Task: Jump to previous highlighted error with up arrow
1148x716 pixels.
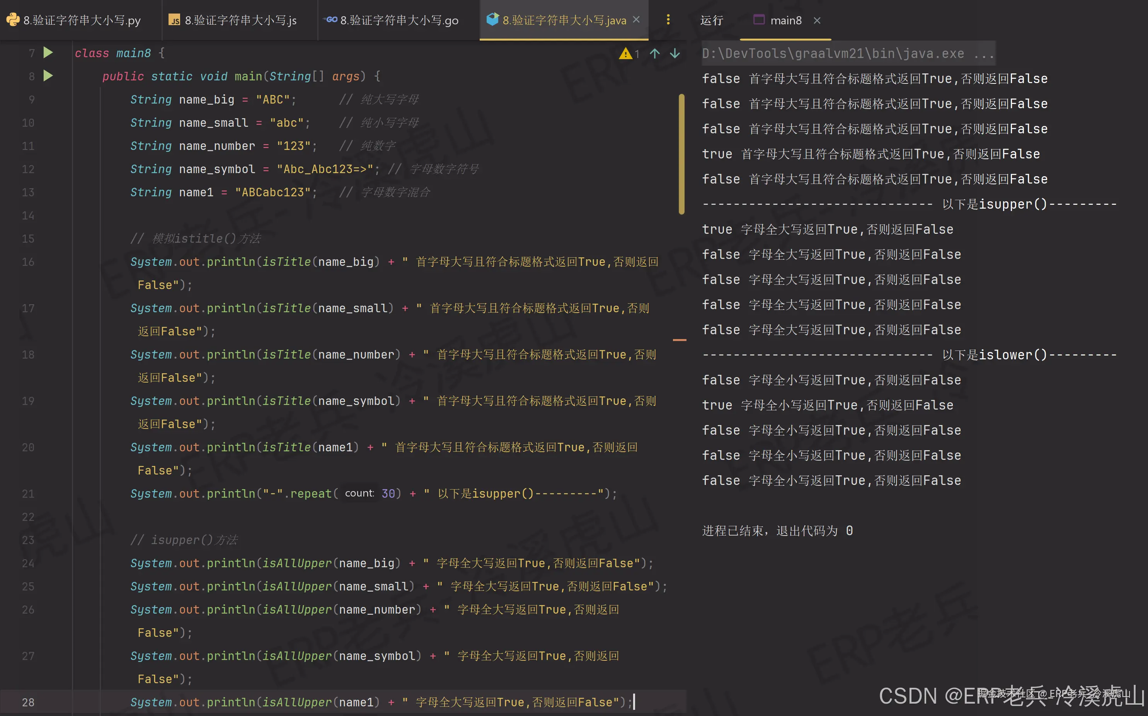Action: [x=654, y=53]
